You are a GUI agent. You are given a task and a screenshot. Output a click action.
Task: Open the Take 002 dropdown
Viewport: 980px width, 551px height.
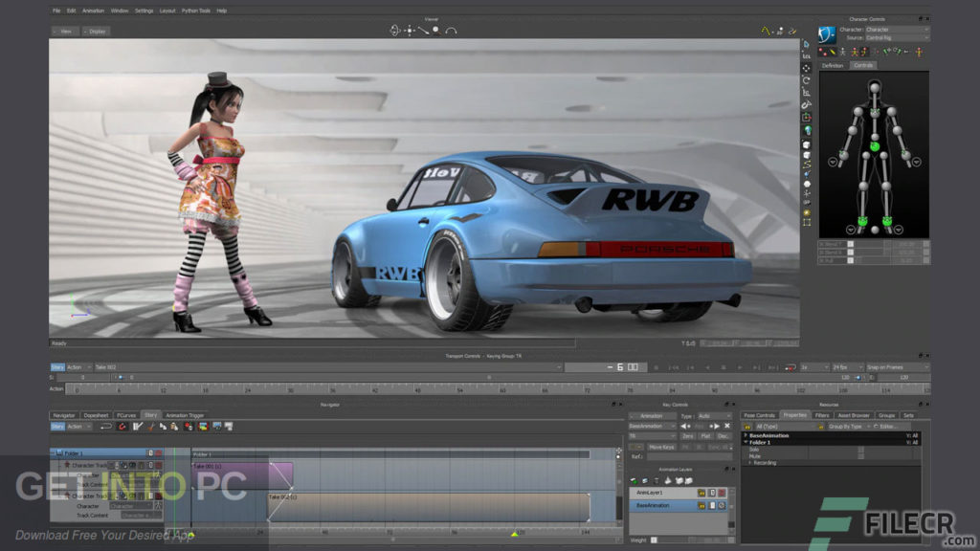[327, 367]
